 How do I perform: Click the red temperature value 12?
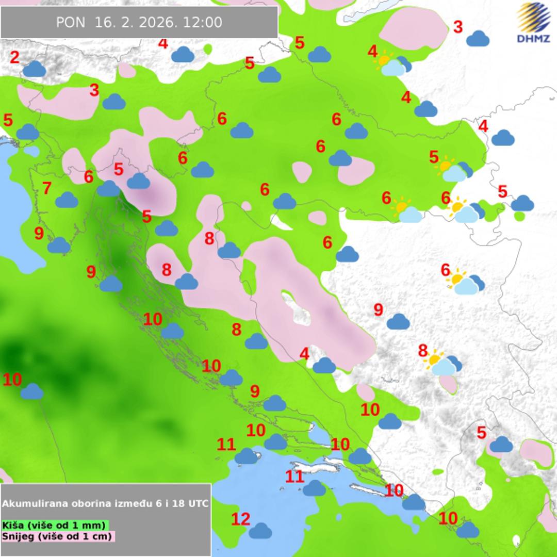pyautogui.click(x=240, y=519)
